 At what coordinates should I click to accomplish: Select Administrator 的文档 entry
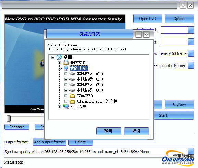[97, 101]
